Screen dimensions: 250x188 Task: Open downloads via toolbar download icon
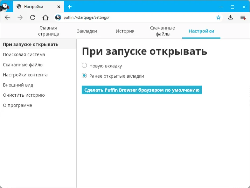pyautogui.click(x=231, y=17)
